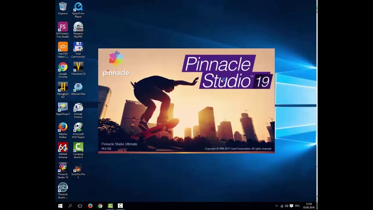Click the Firefox icon on the taskbar
Image resolution: width=373 pixels, height=210 pixels.
click(90, 206)
